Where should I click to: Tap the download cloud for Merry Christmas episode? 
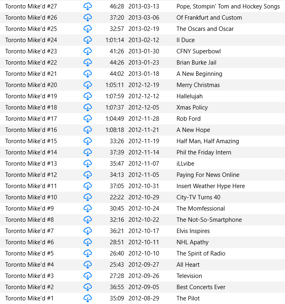tap(88, 85)
